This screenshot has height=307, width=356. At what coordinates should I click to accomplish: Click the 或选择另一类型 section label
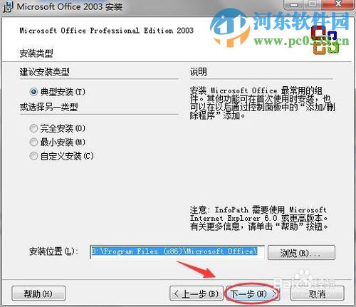[x=48, y=108]
